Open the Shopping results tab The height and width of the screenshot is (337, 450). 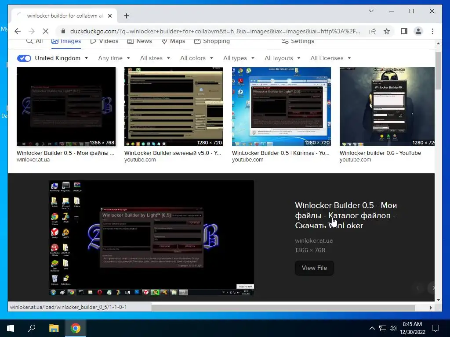(212, 41)
